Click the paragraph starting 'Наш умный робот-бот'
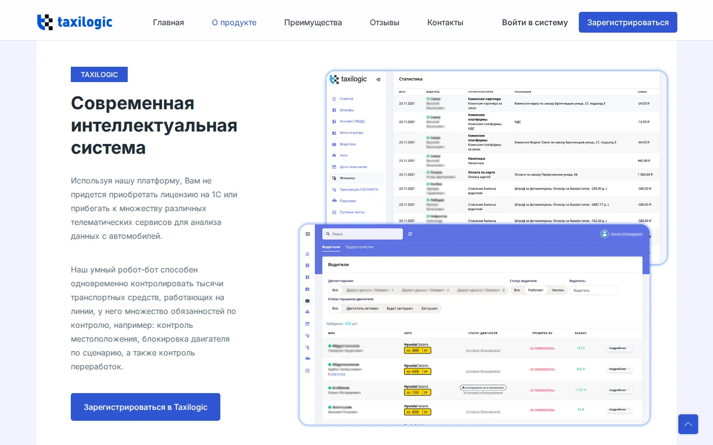The height and width of the screenshot is (445, 713). pos(153,318)
